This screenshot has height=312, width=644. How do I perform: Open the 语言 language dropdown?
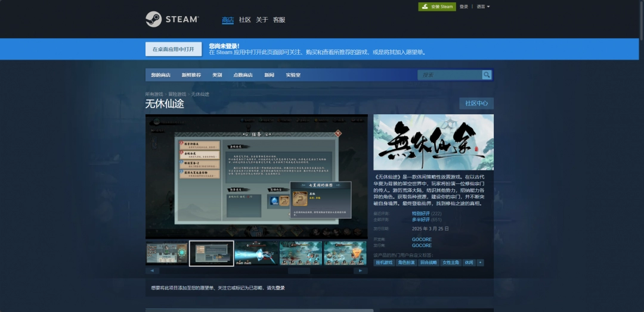pos(483,7)
